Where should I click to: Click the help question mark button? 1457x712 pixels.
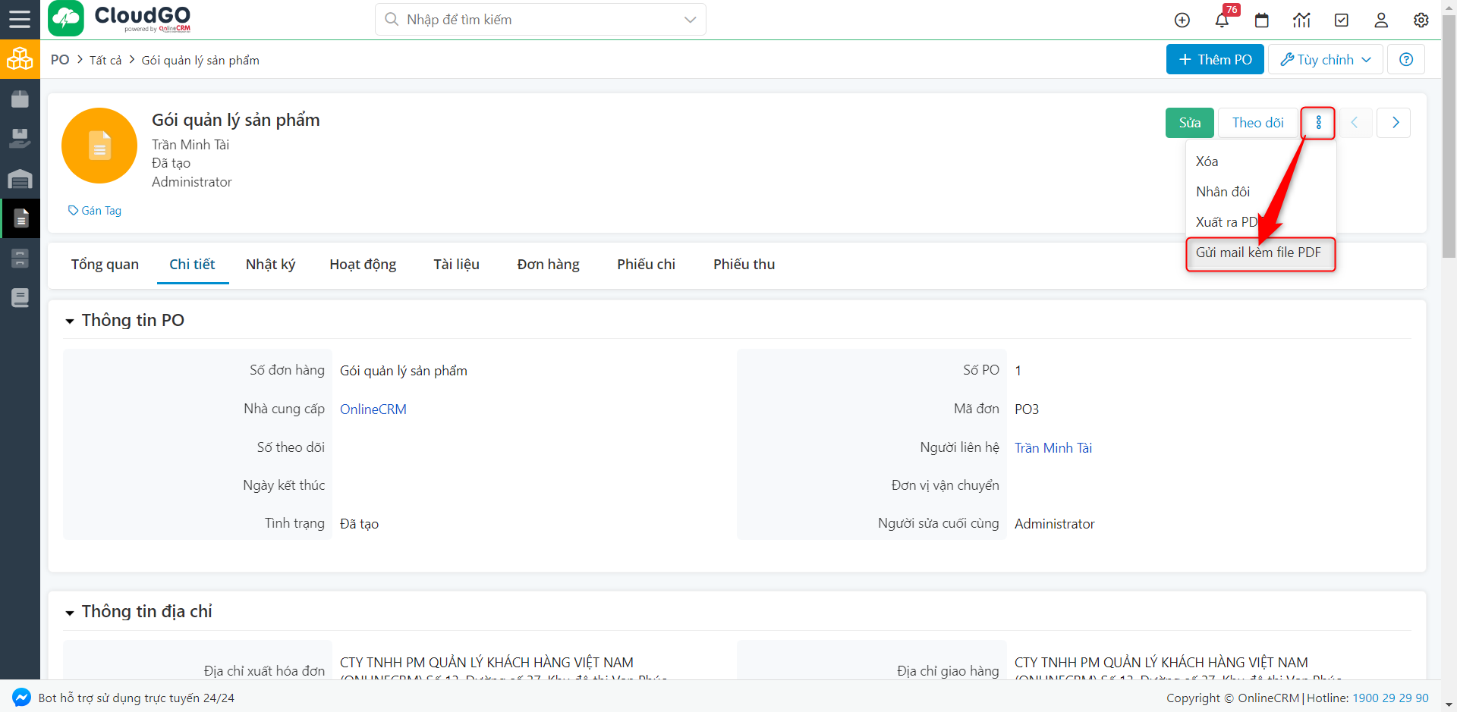point(1405,60)
